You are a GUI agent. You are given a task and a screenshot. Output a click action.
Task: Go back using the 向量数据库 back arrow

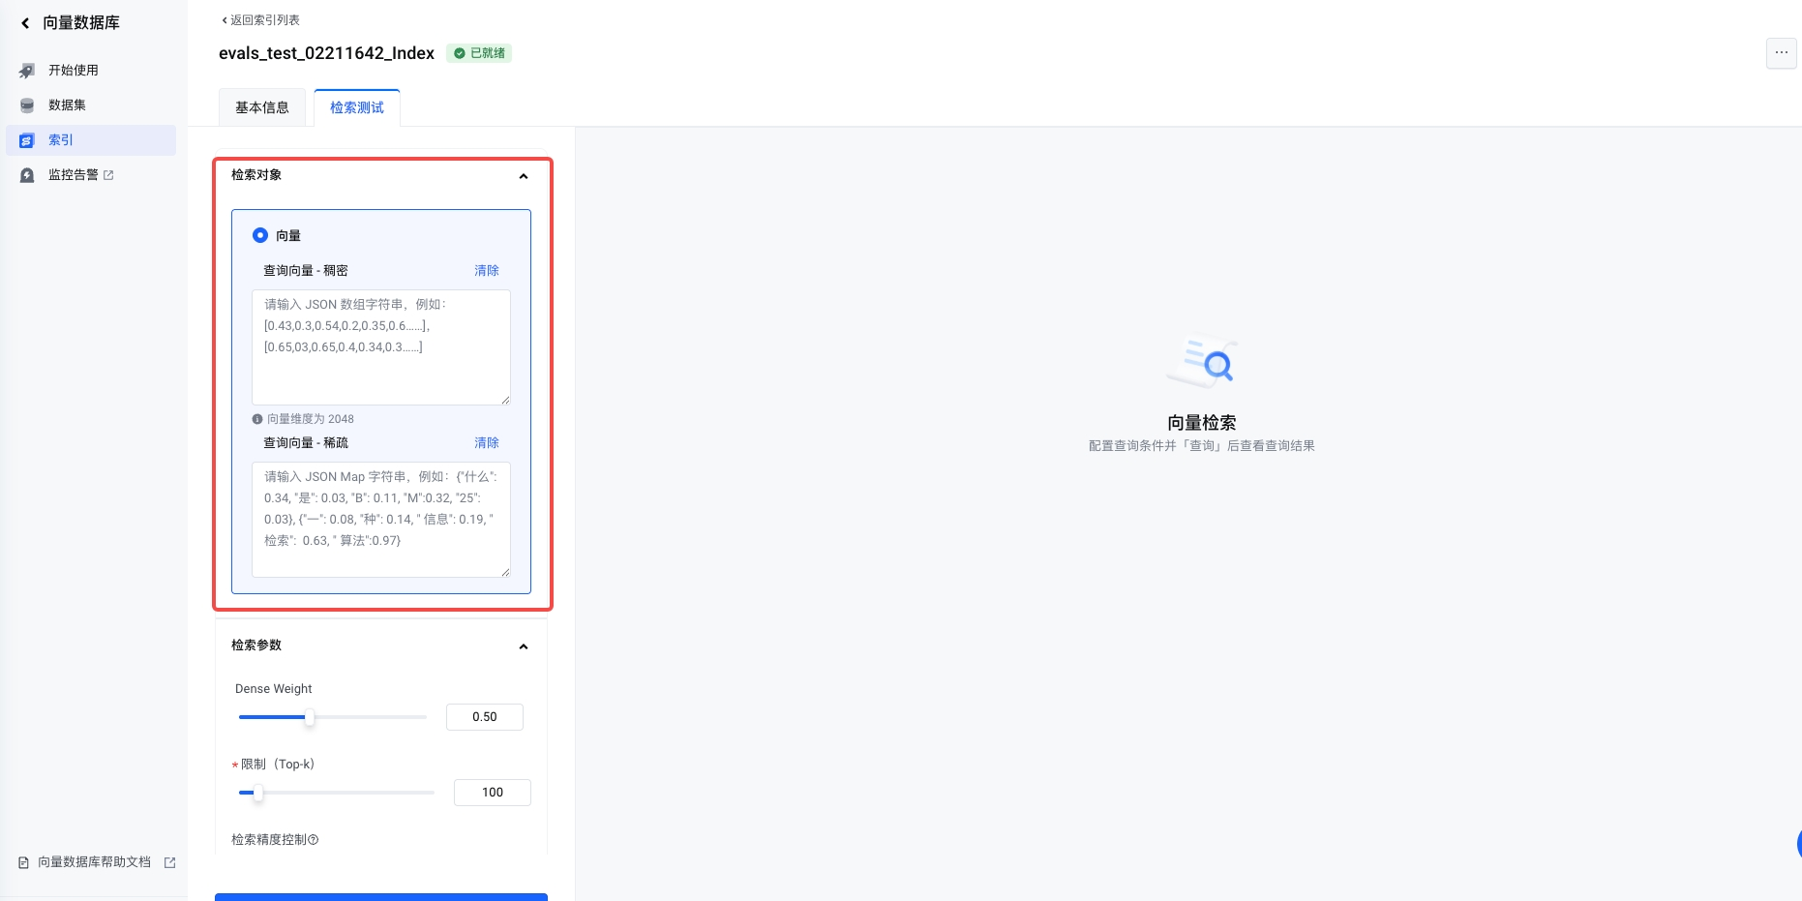(x=25, y=22)
